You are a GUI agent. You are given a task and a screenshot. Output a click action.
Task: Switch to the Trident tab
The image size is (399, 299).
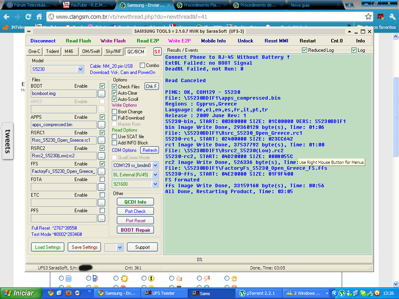(53, 51)
